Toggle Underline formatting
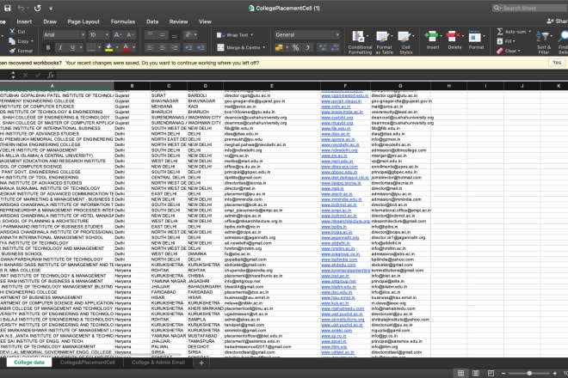 (72, 48)
